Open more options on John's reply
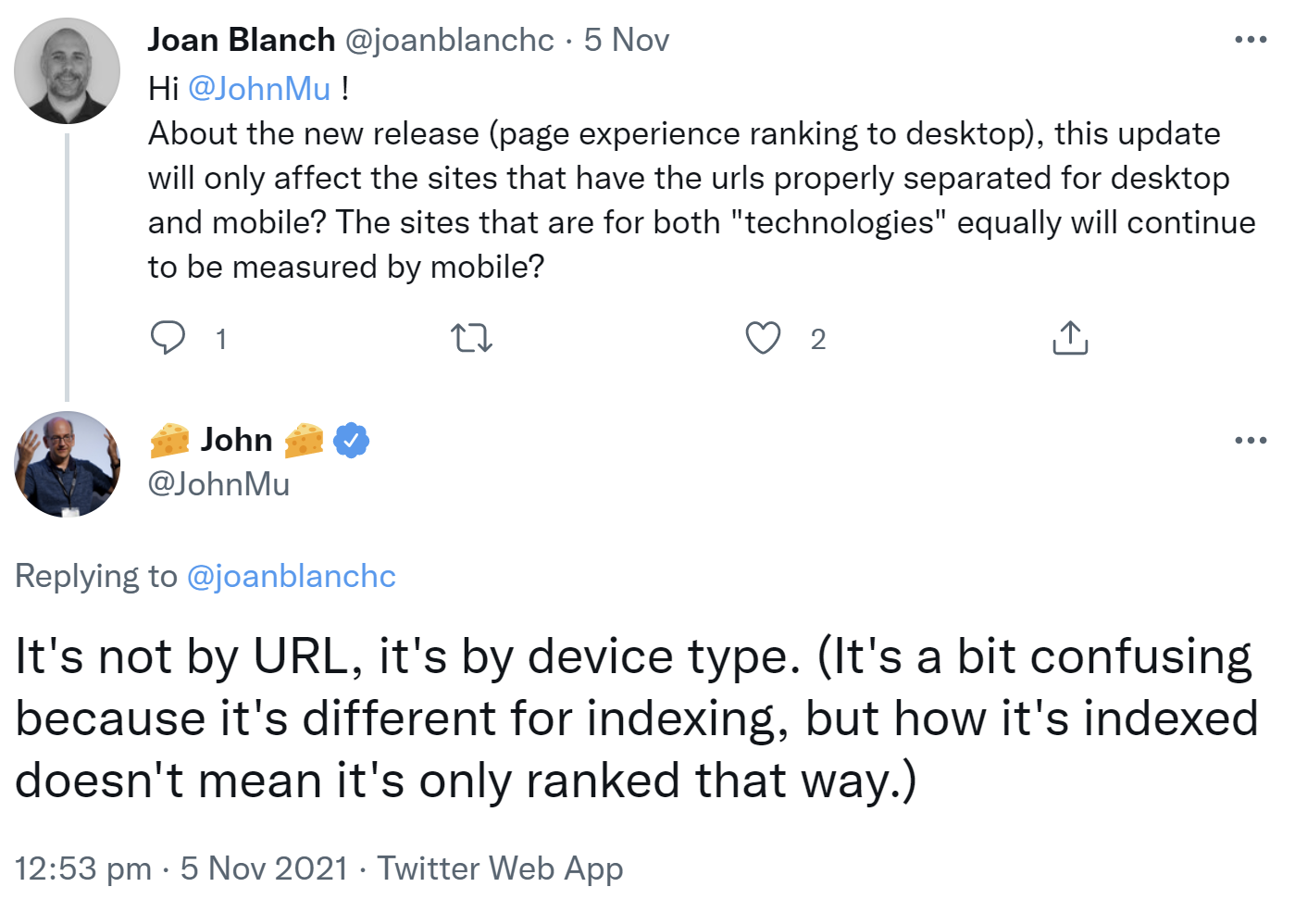This screenshot has width=1295, height=912. tap(1251, 440)
